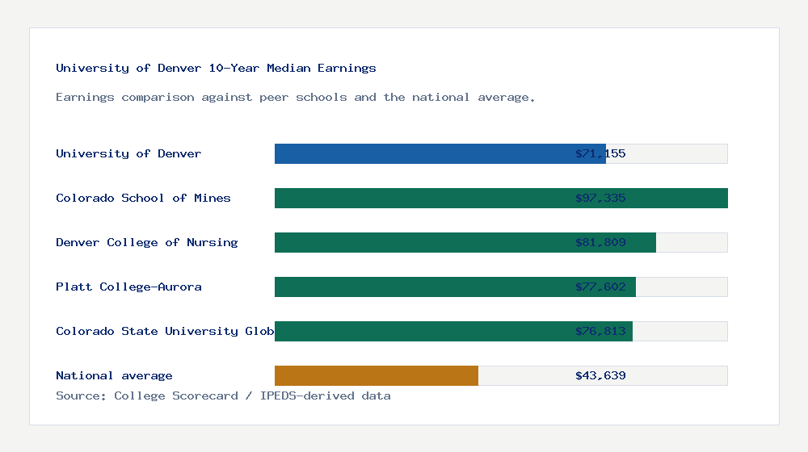The height and width of the screenshot is (452, 808).
Task: Click the blue University of Denver earnings bar
Action: [440, 154]
